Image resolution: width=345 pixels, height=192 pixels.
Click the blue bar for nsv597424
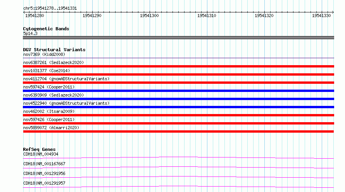[178, 91]
